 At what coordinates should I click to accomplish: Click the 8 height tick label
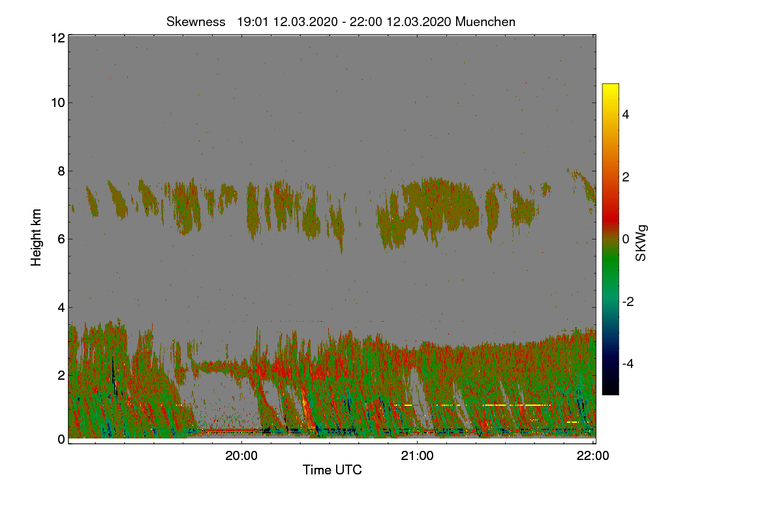(x=61, y=171)
